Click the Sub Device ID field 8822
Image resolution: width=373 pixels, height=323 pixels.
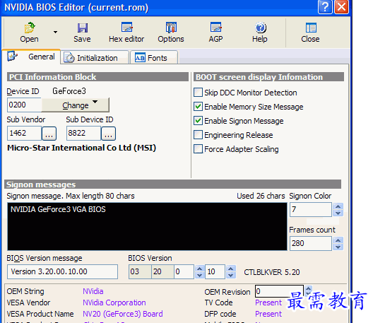[x=83, y=133]
